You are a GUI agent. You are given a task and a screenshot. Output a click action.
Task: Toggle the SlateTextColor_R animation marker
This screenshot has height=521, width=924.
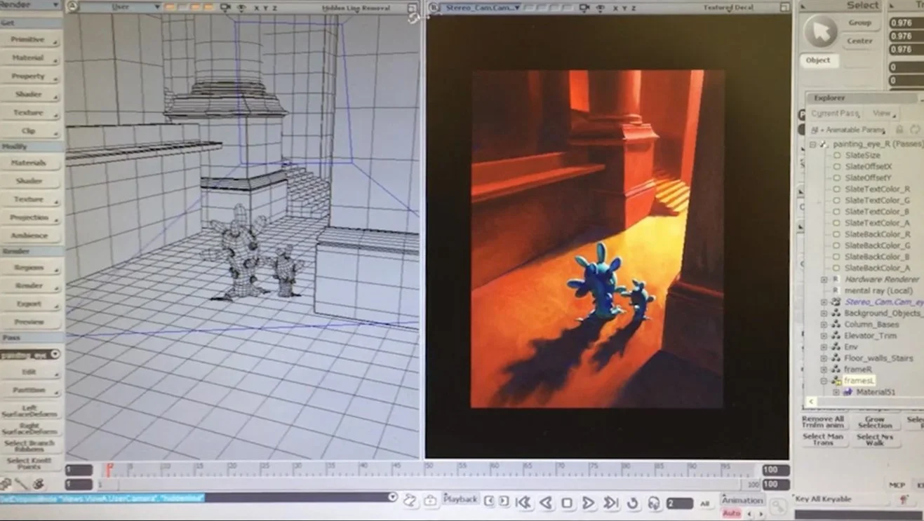836,189
